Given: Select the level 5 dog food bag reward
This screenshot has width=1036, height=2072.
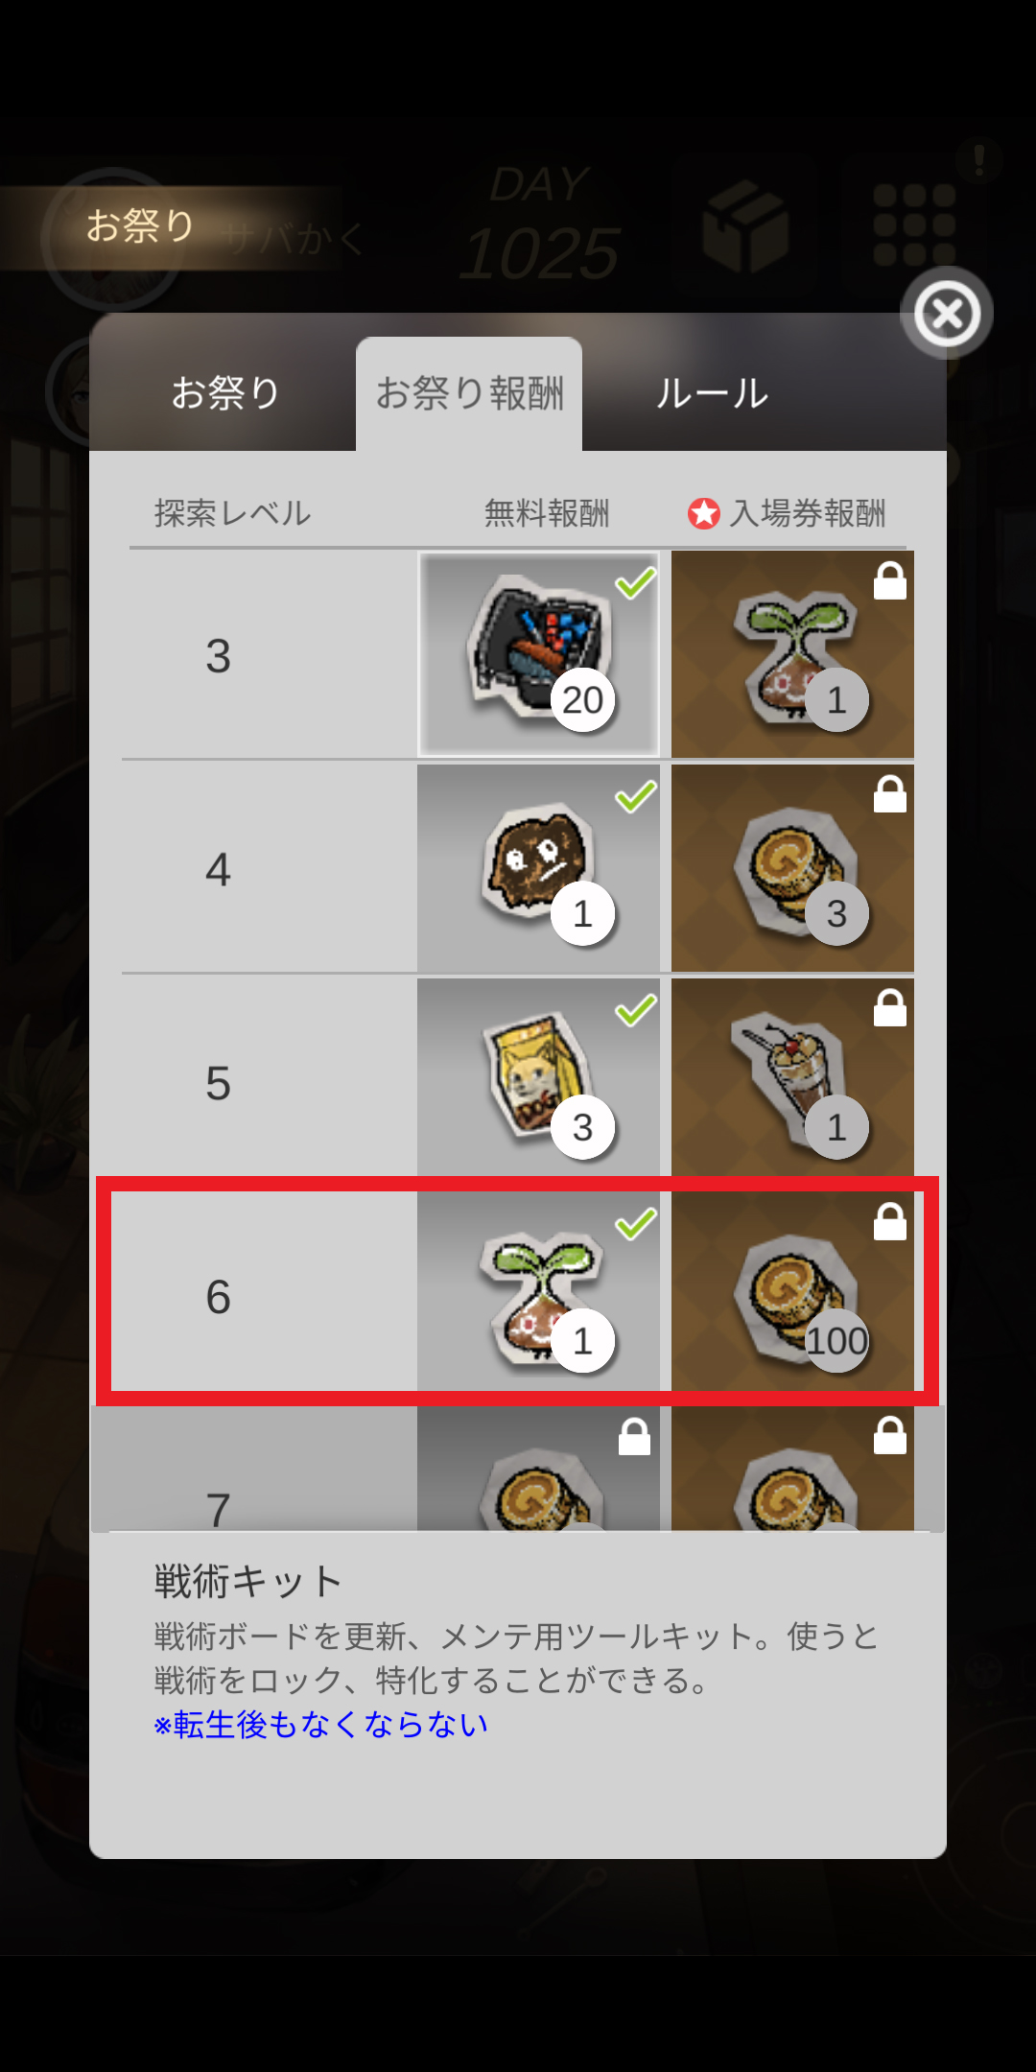Looking at the screenshot, I should [x=538, y=1079].
